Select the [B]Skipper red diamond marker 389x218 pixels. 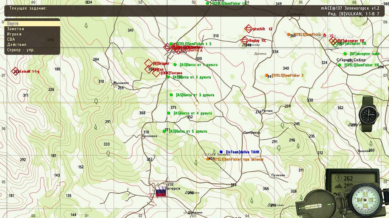click(x=148, y=63)
